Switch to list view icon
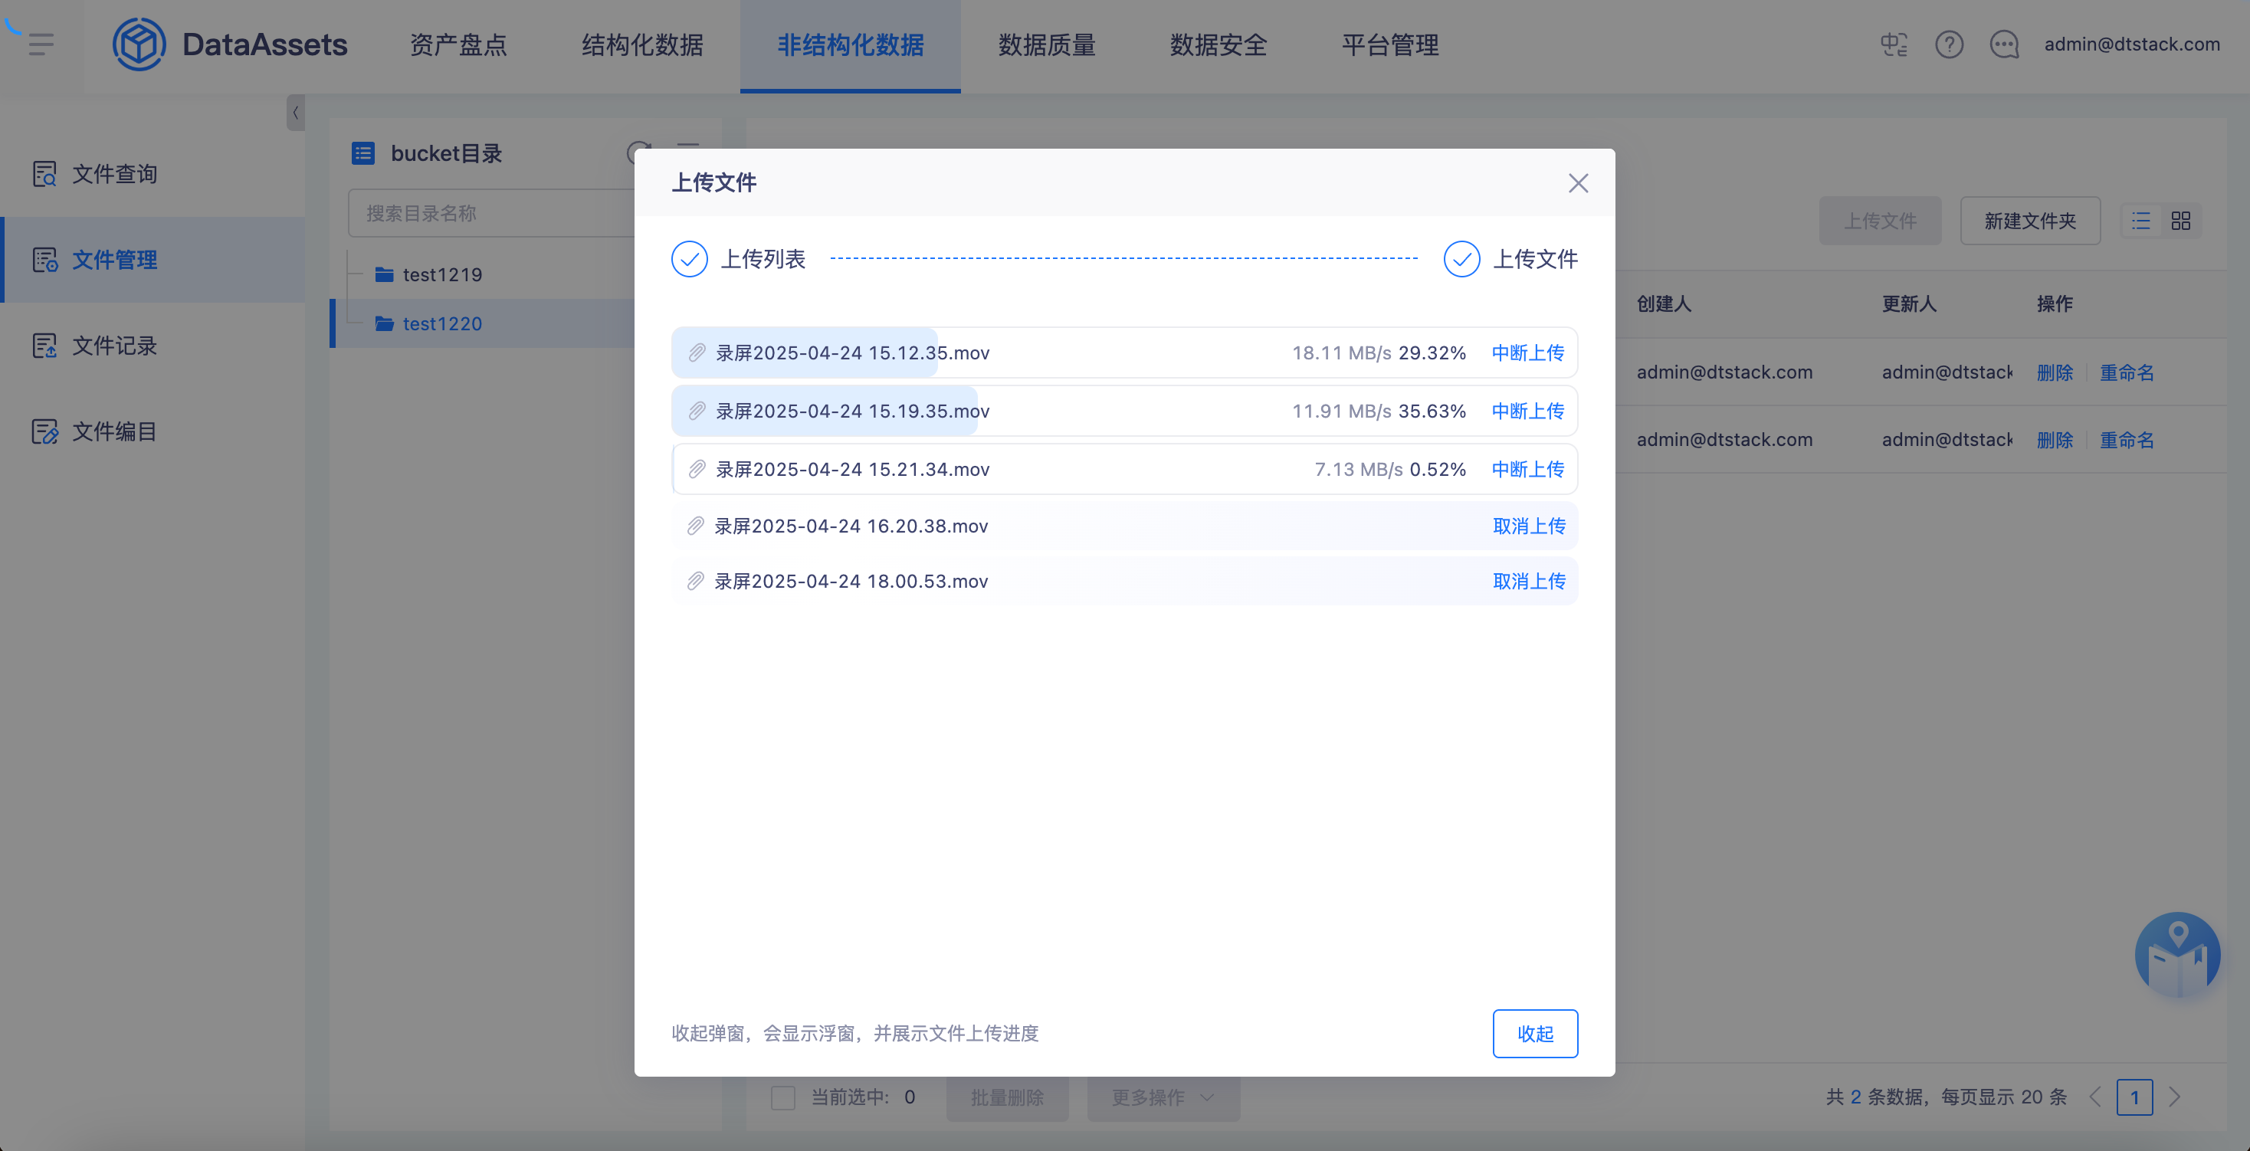The width and height of the screenshot is (2250, 1151). point(2141,221)
